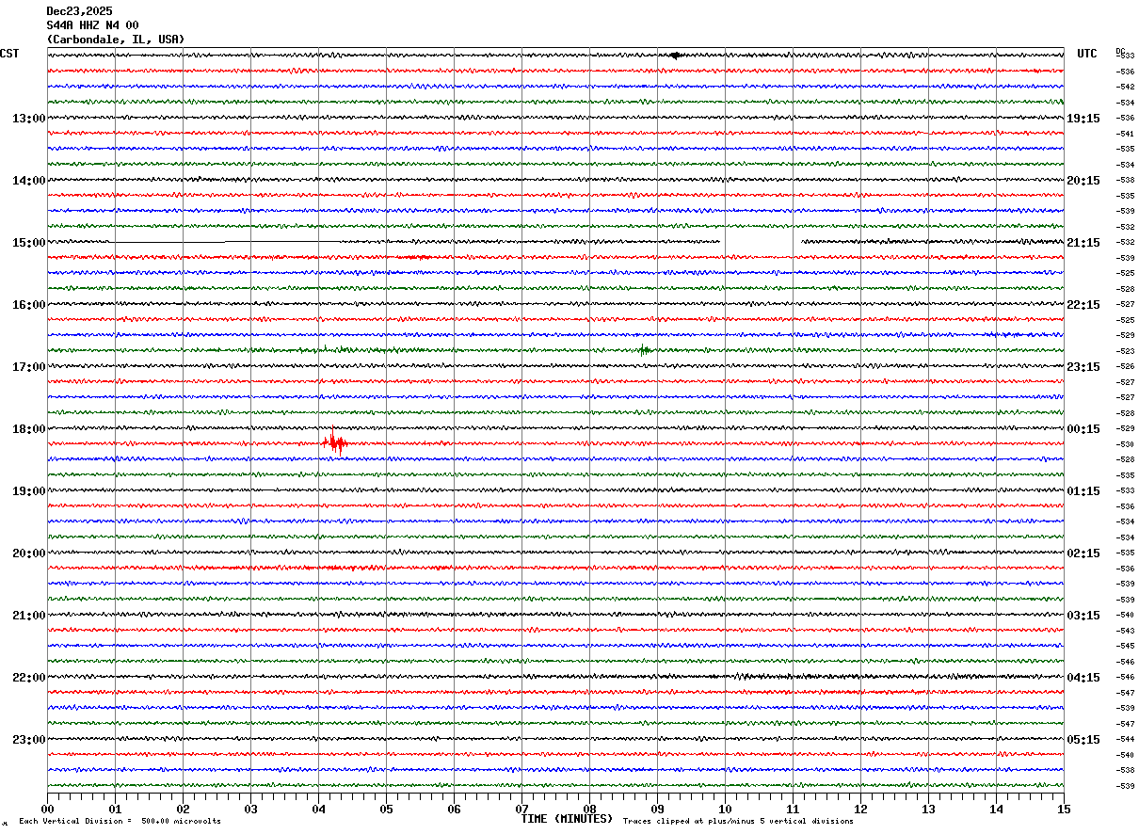Click the large red seismic burst near minute 4
The height and width of the screenshot is (834, 1139).
pyautogui.click(x=334, y=442)
